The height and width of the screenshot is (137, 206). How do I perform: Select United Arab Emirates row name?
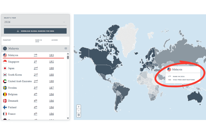click(x=20, y=81)
